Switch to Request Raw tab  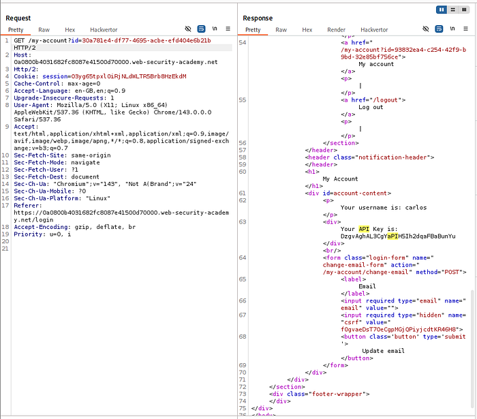pos(44,30)
